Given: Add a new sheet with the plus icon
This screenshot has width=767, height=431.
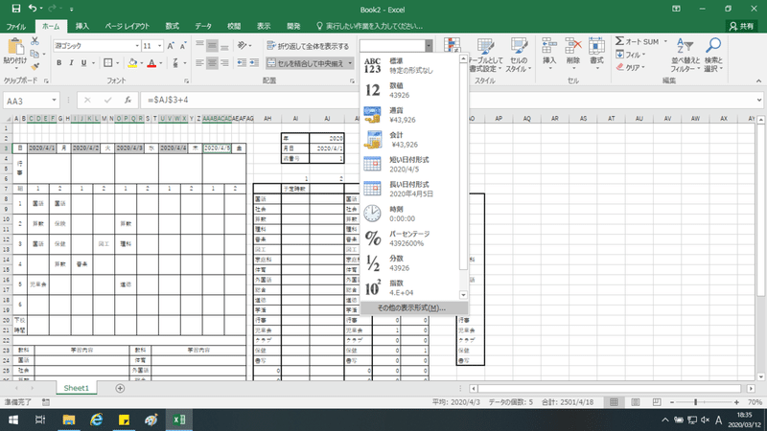Looking at the screenshot, I should [x=120, y=388].
